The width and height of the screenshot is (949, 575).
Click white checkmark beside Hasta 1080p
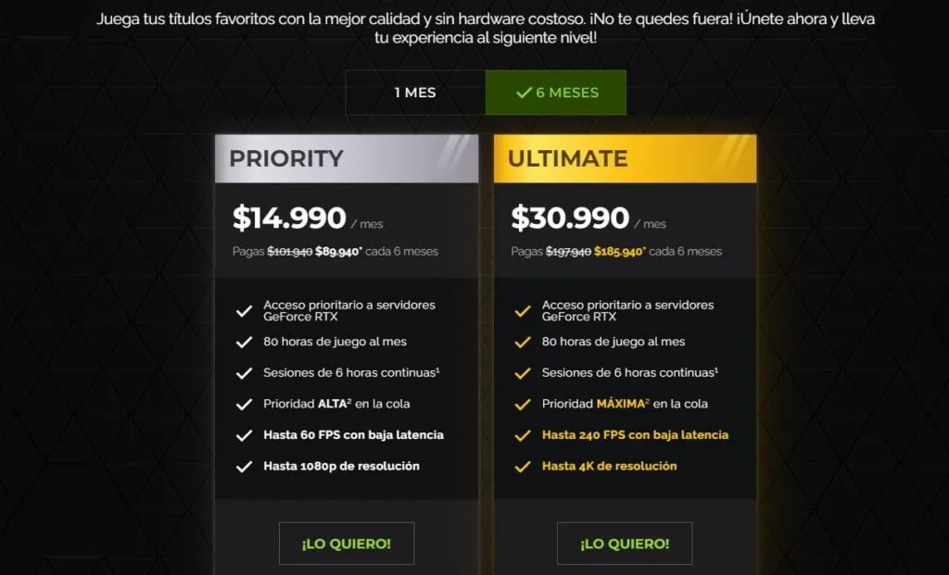(244, 467)
